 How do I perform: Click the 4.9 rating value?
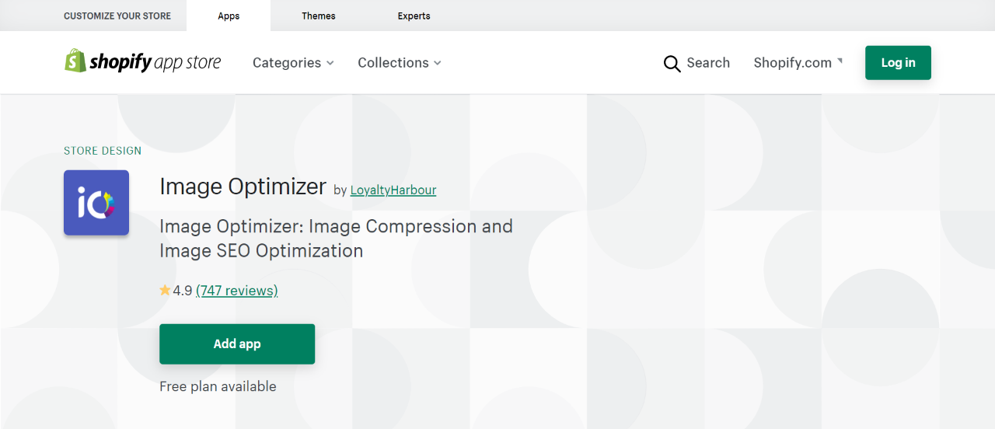(183, 291)
